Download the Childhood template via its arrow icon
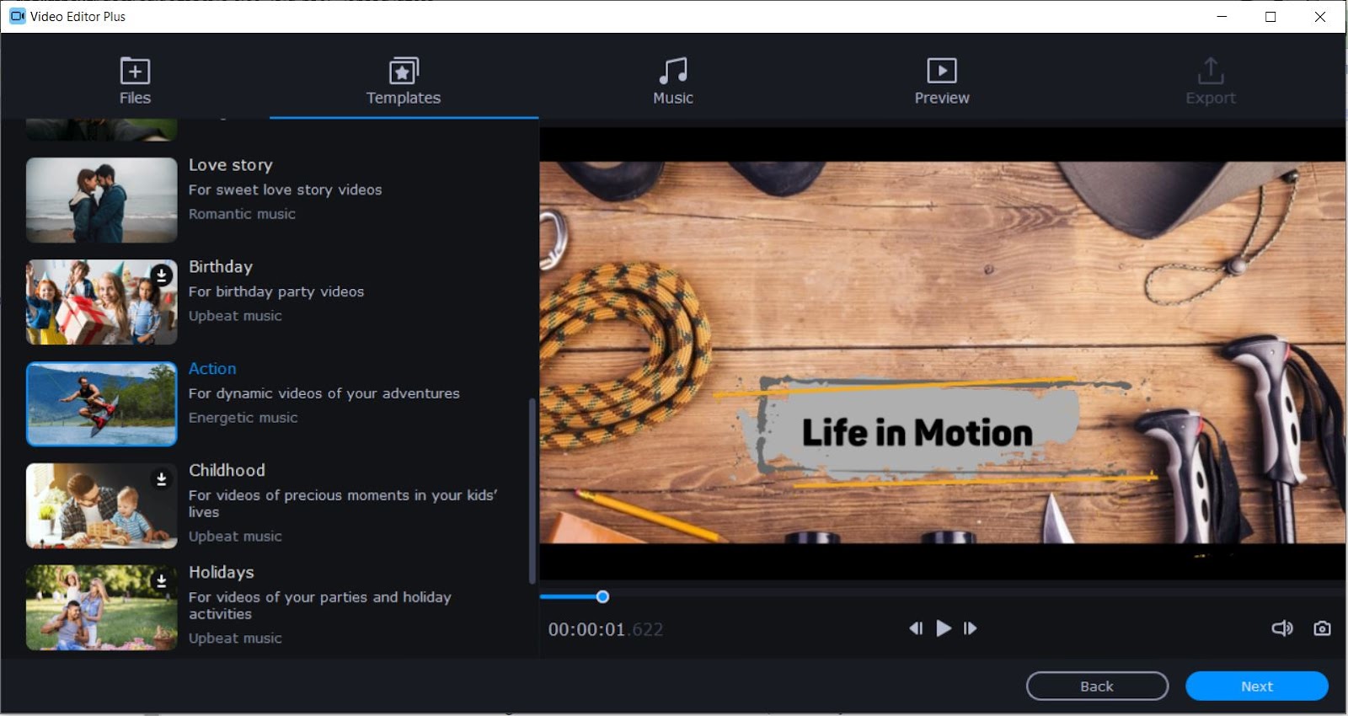1348x716 pixels. [162, 478]
